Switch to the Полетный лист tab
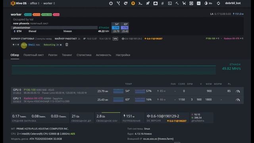The image size is (254, 143). (x=33, y=55)
